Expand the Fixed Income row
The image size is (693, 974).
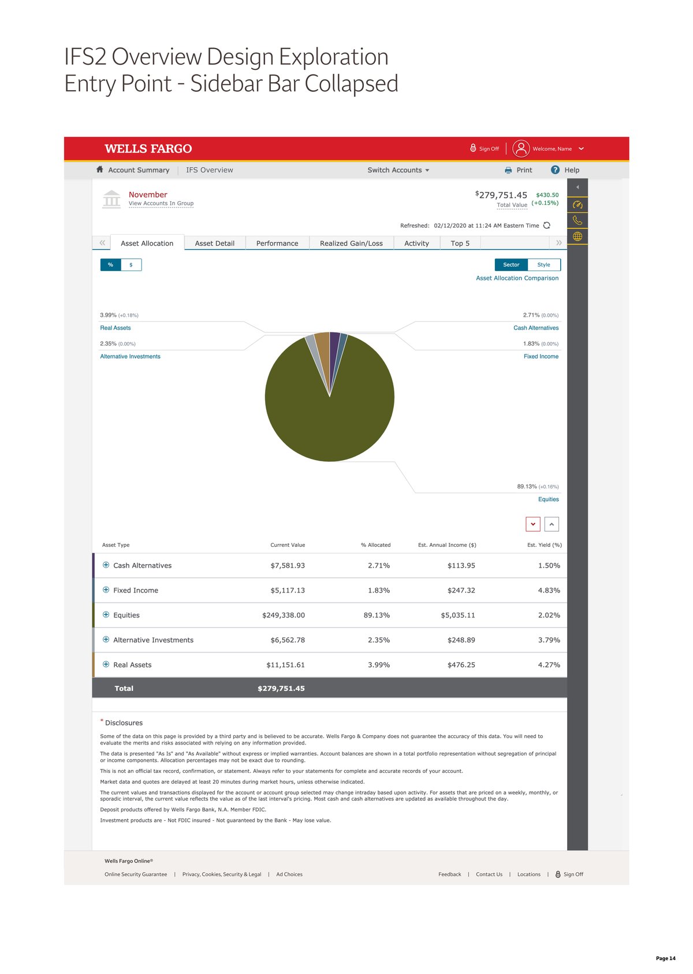(106, 590)
